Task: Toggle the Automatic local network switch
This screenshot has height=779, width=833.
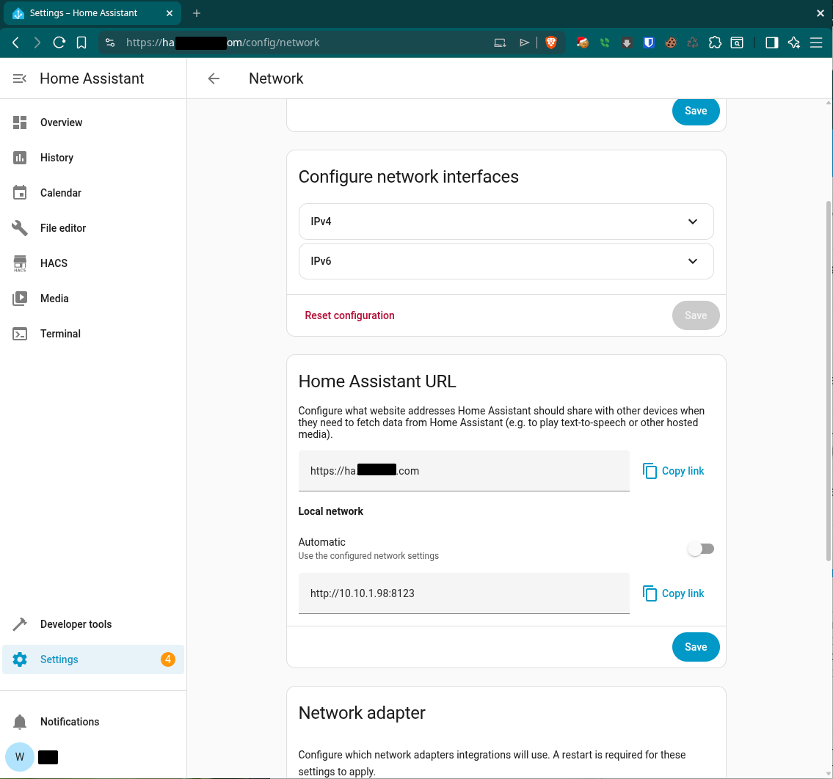Action: point(701,549)
